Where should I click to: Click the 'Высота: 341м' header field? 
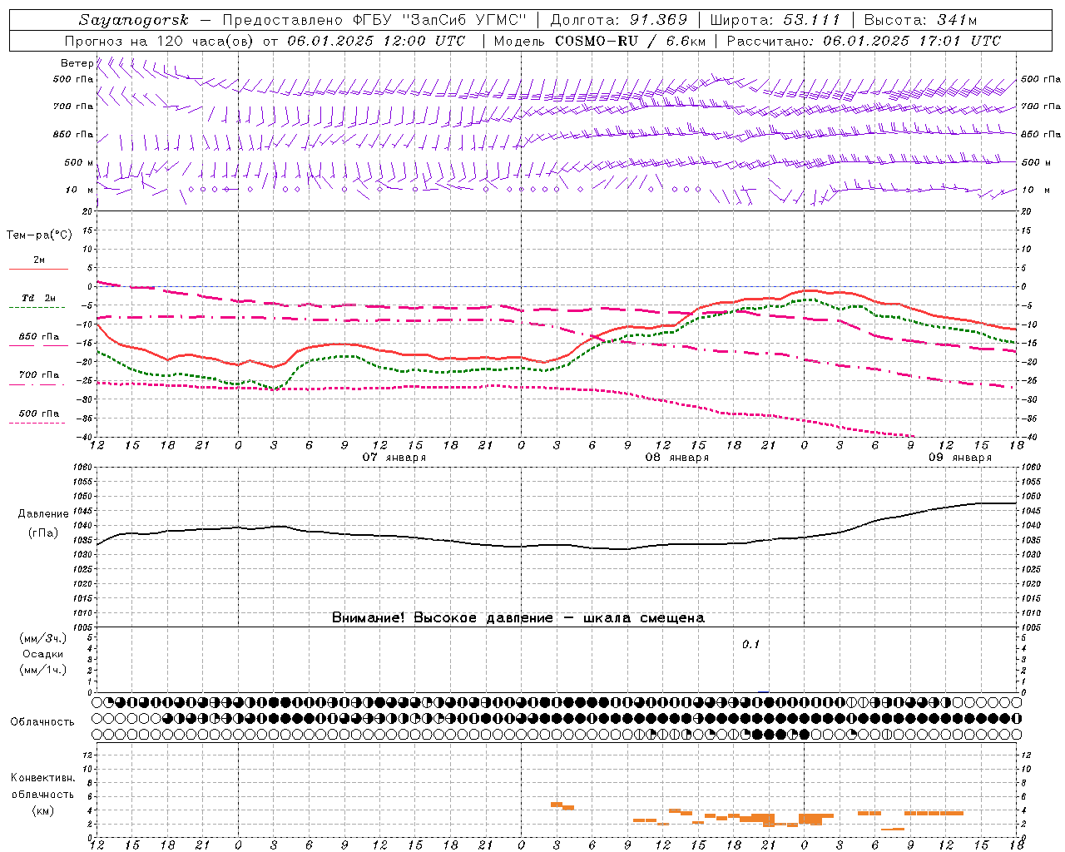(920, 20)
